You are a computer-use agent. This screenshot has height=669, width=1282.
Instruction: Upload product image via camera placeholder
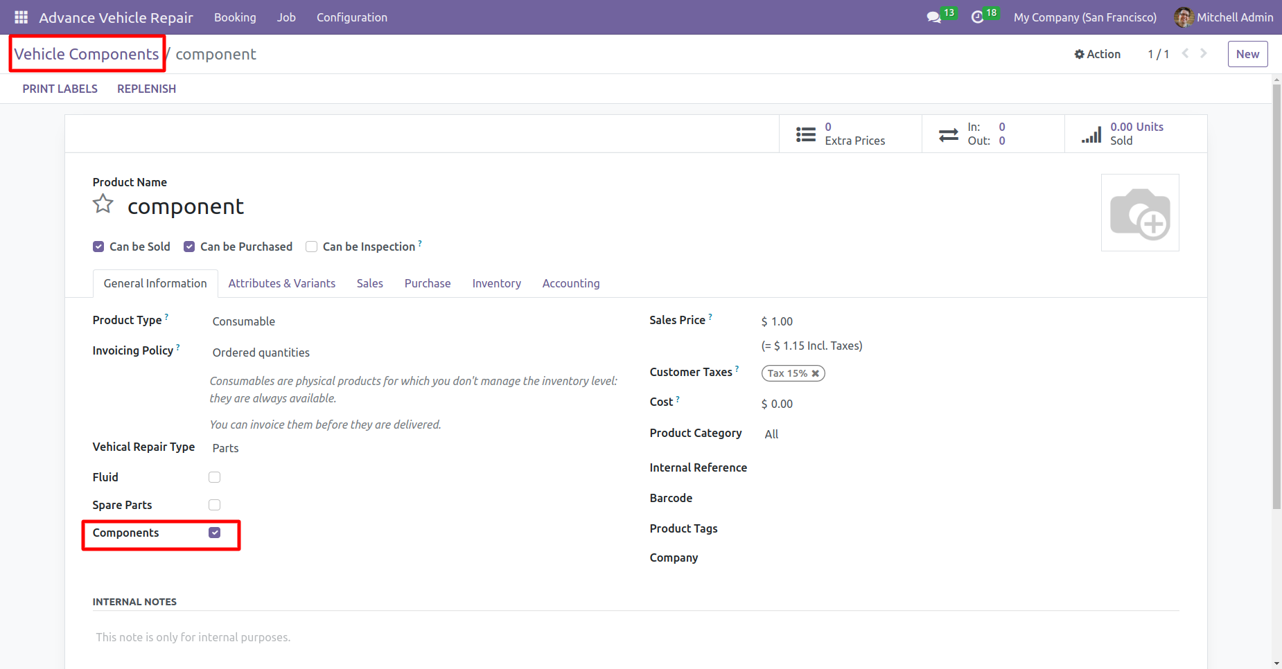pyautogui.click(x=1140, y=213)
